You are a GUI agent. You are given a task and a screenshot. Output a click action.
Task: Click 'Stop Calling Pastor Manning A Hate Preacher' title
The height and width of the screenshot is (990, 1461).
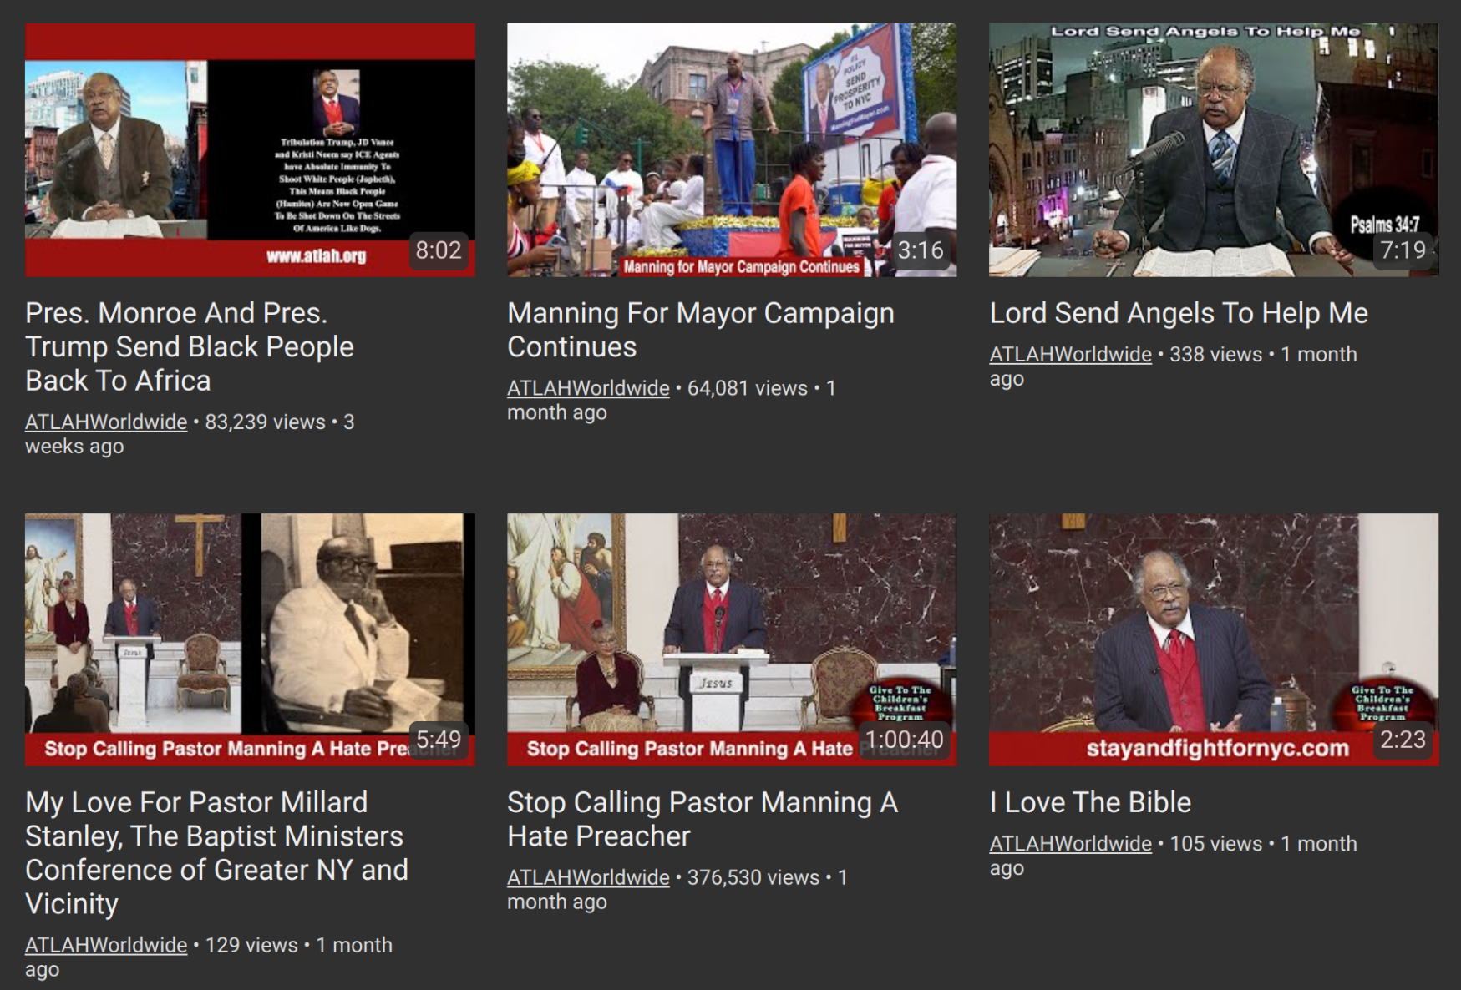(x=702, y=819)
